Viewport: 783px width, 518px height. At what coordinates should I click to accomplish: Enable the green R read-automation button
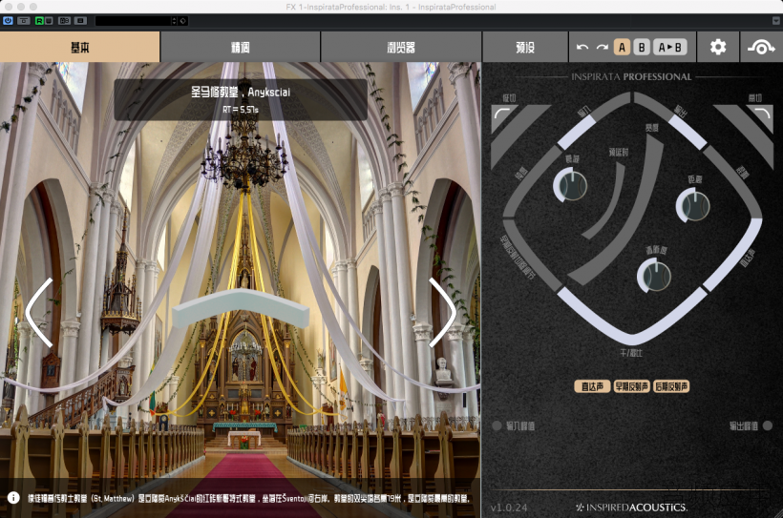[39, 20]
